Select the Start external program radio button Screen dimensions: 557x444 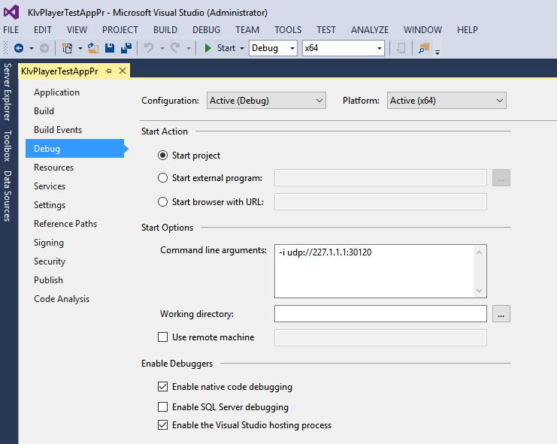[163, 178]
